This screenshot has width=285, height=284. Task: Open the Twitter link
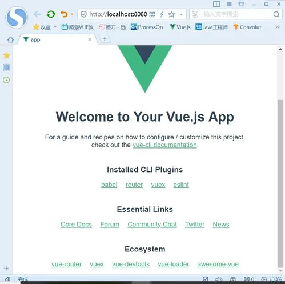pos(195,225)
